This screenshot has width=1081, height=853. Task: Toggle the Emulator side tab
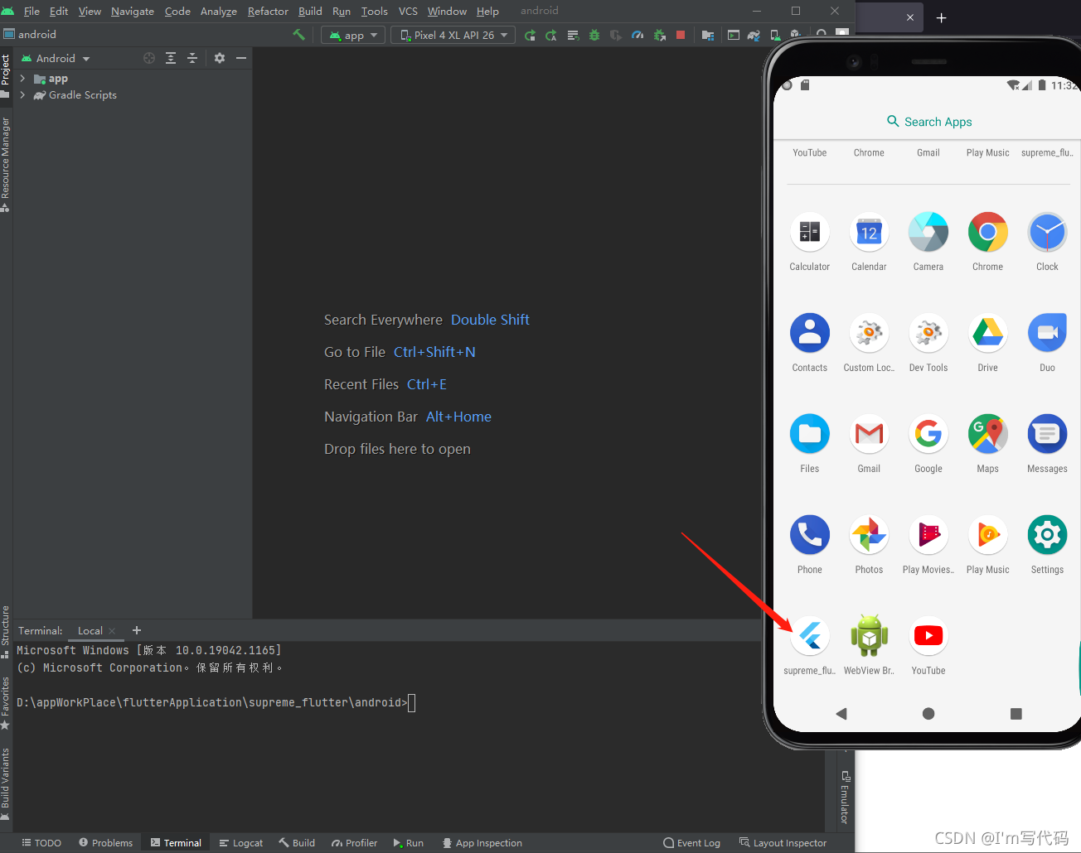pos(845,798)
